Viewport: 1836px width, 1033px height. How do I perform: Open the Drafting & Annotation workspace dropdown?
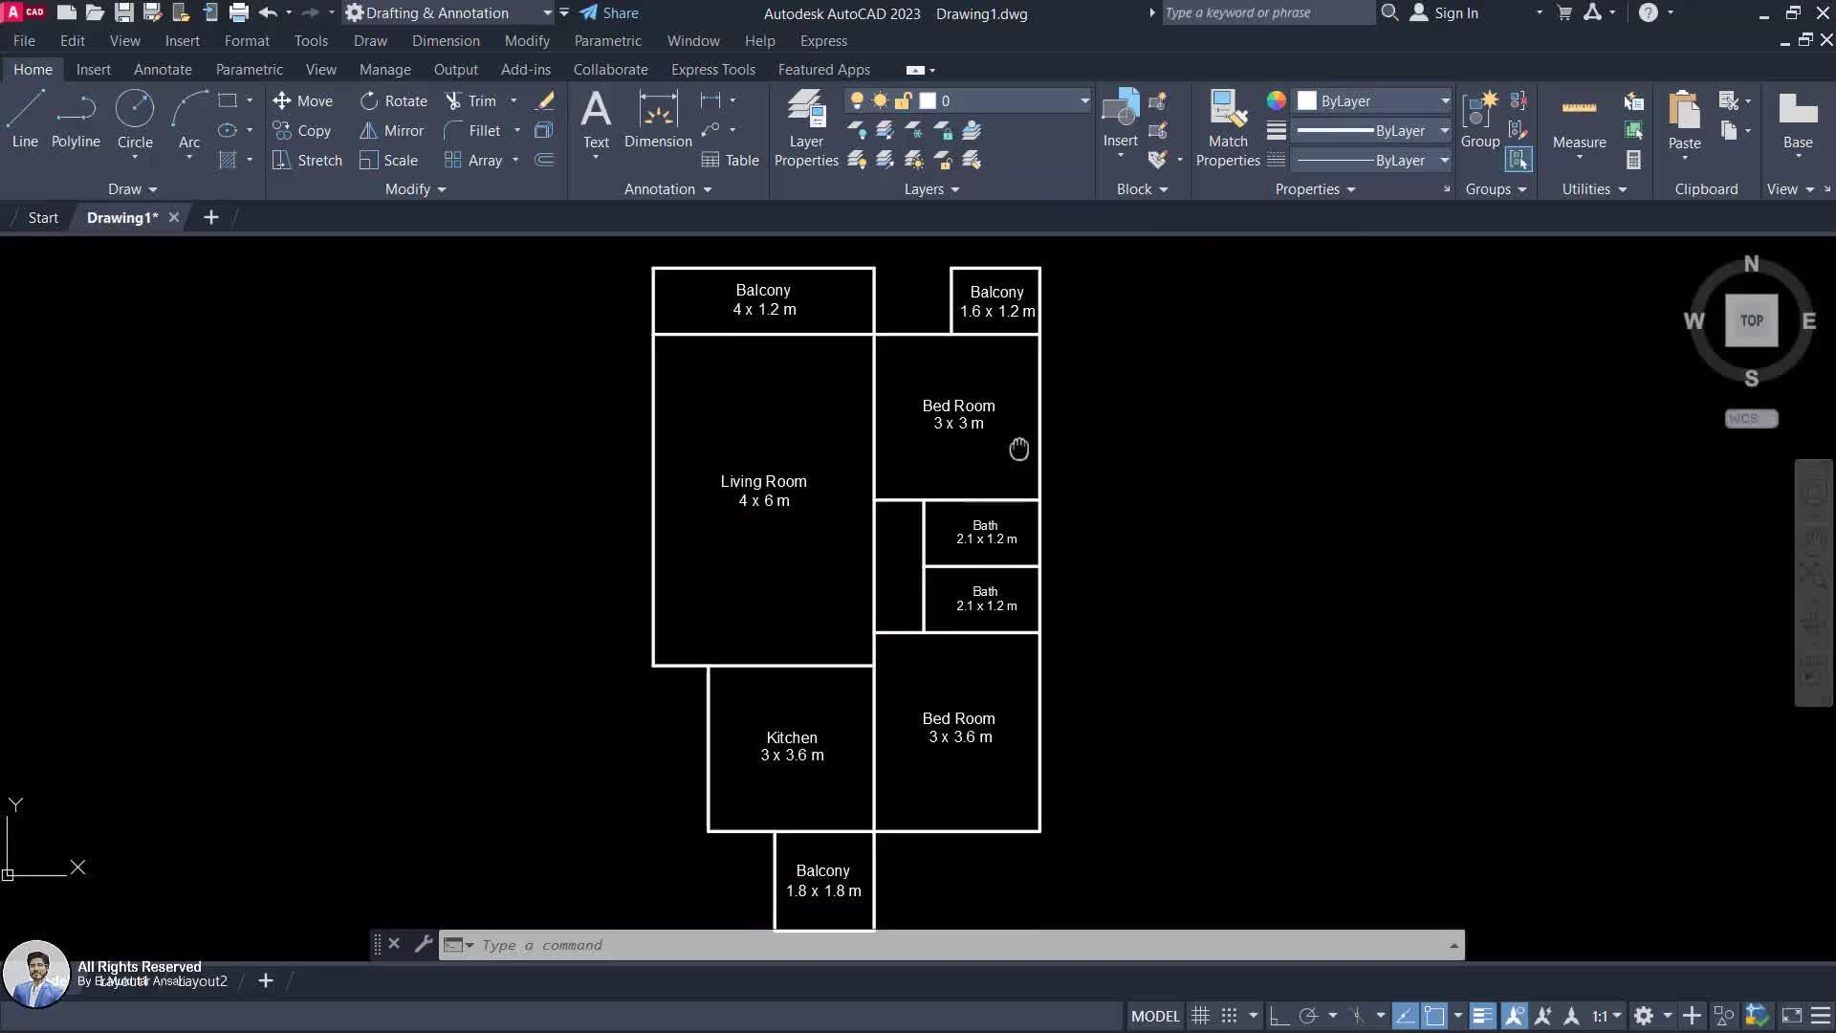547,13
